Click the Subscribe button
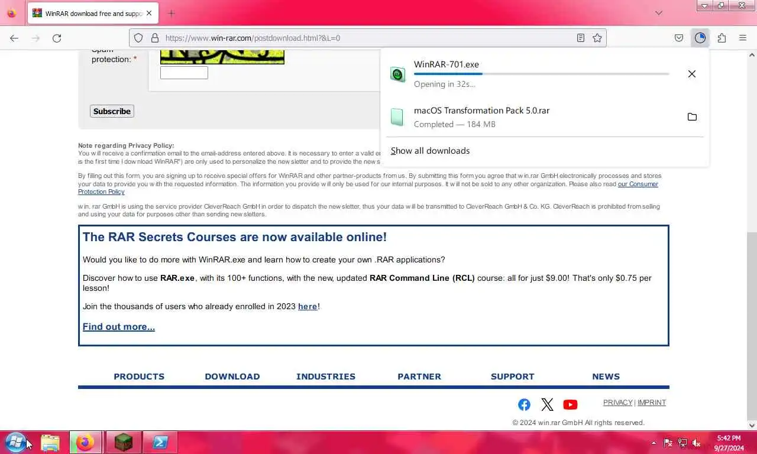 (x=112, y=111)
